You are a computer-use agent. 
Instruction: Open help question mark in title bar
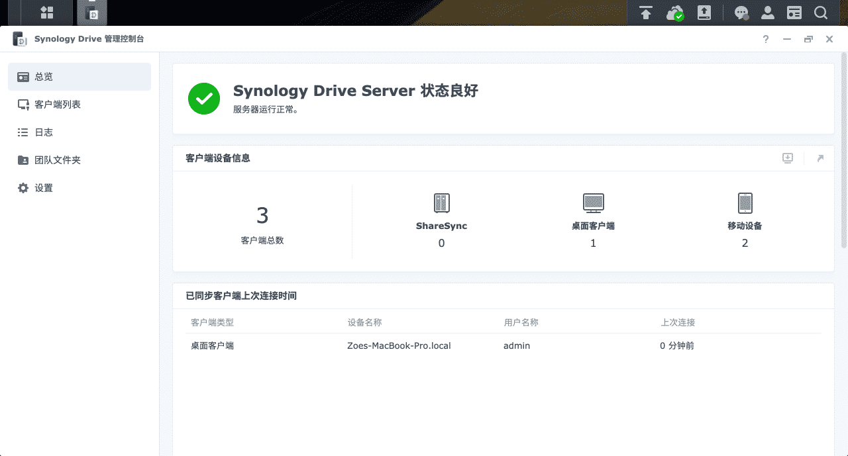766,39
